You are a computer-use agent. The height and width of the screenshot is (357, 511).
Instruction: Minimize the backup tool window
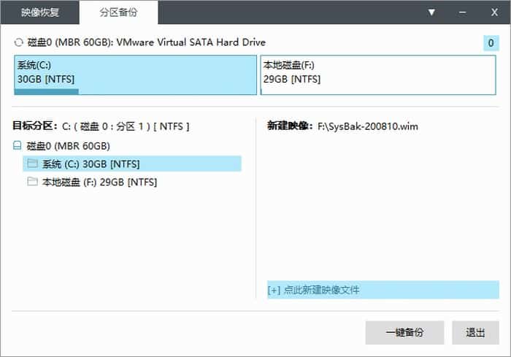point(463,12)
